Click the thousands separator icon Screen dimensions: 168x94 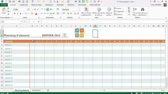click(x=71, y=13)
